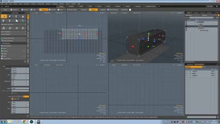
Task: Open the Add Item dropdown
Action: [209, 15]
